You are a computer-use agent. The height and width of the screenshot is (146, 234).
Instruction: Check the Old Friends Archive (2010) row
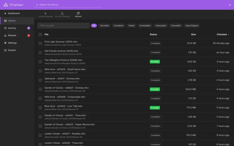click(x=40, y=53)
